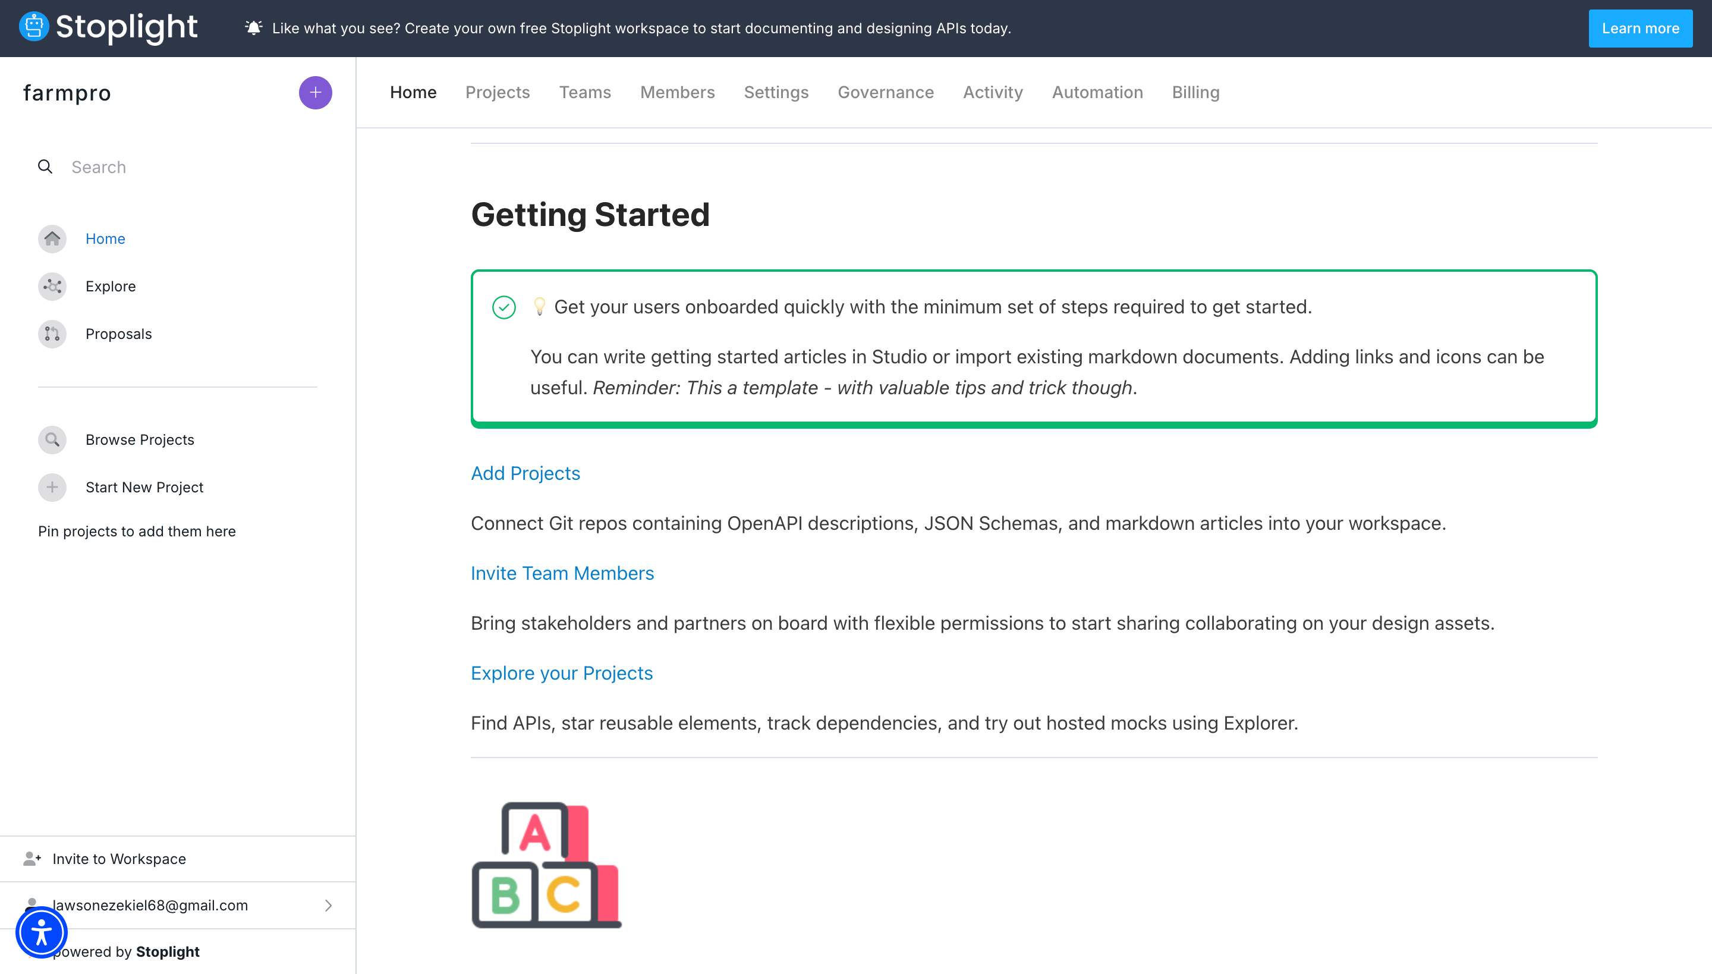Screen dimensions: 1712x974
Task: Select the Automation tab
Action: tap(1097, 92)
